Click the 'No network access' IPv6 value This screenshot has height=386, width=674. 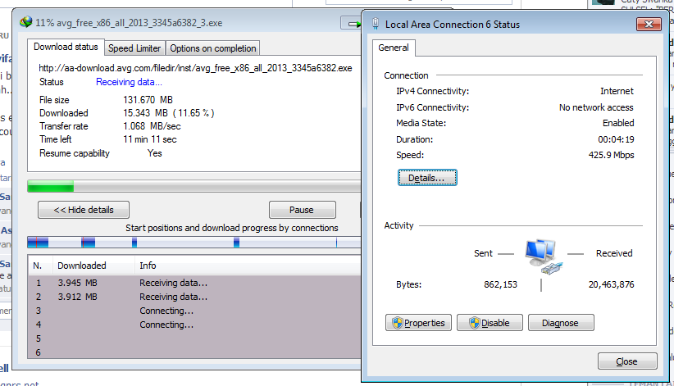click(596, 107)
